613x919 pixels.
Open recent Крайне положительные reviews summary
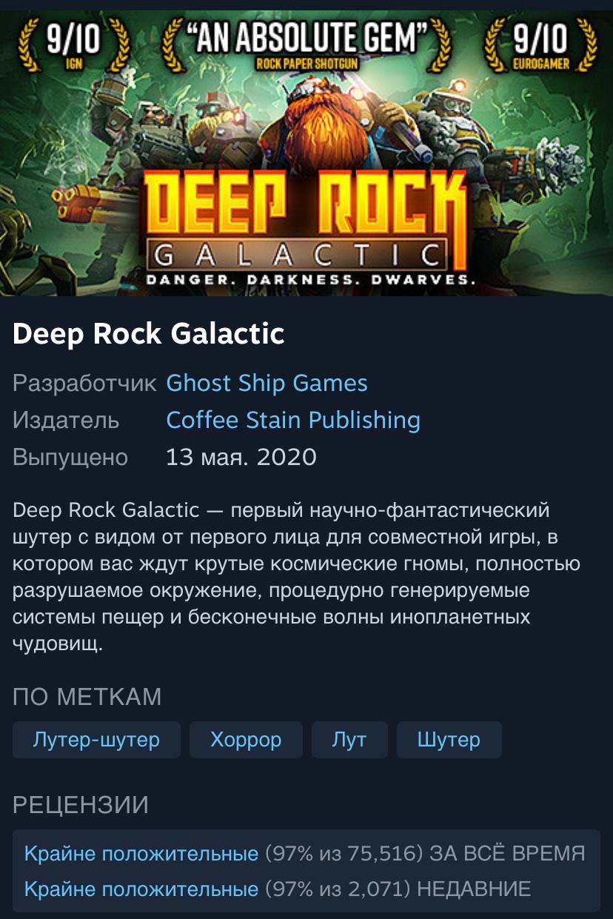pyautogui.click(x=141, y=889)
